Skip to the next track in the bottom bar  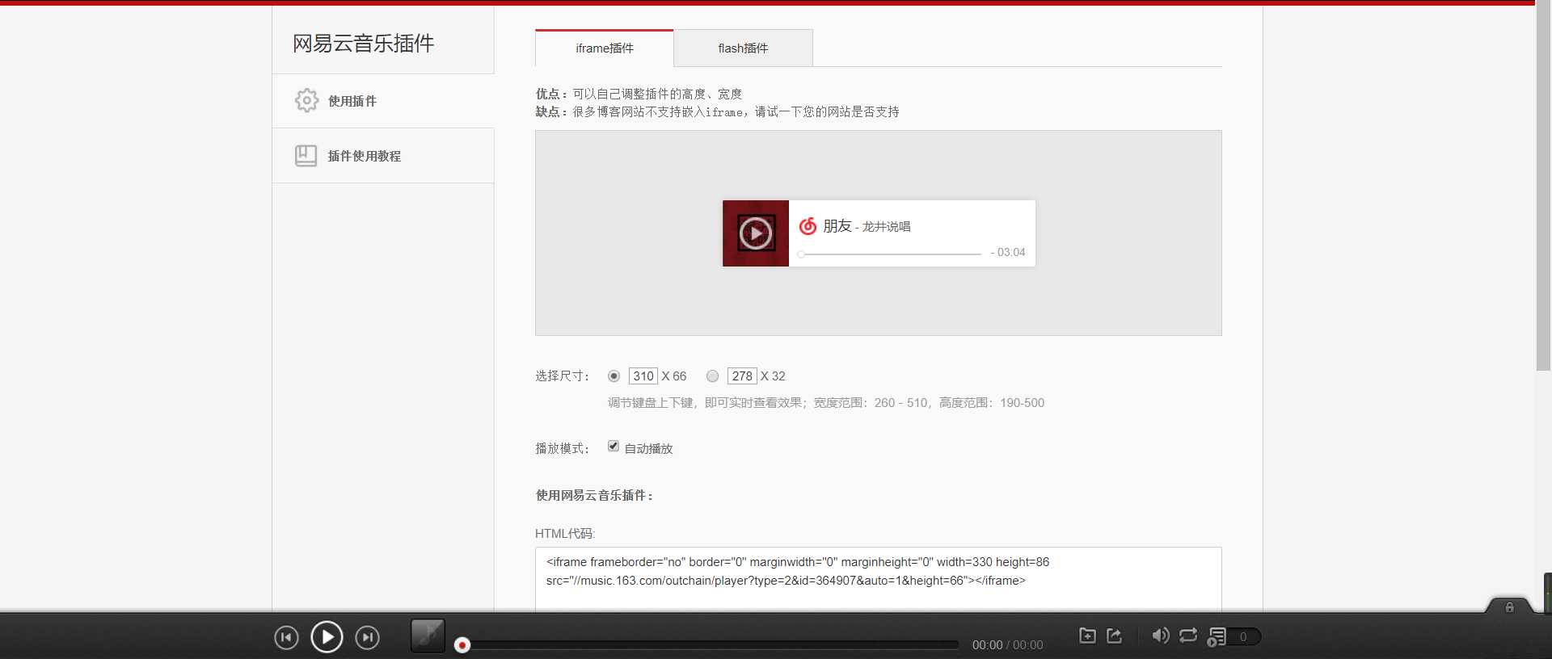367,638
